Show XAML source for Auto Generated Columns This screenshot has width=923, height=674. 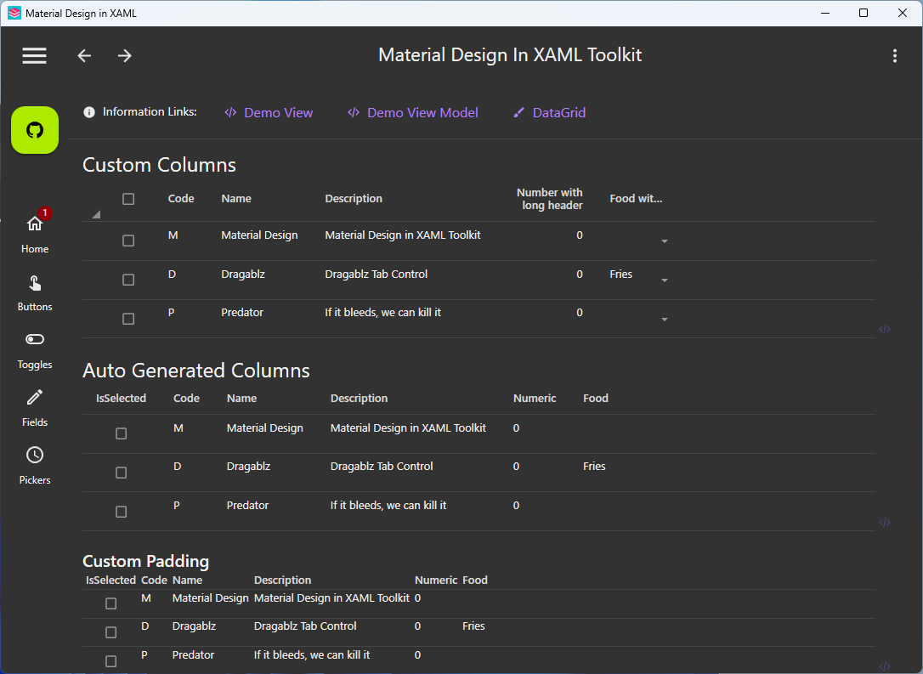[884, 522]
